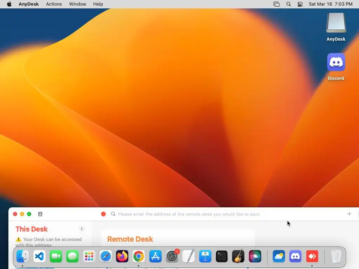Image resolution: width=359 pixels, height=269 pixels.
Task: Open Control Center in menu bar
Action: [x=300, y=4]
